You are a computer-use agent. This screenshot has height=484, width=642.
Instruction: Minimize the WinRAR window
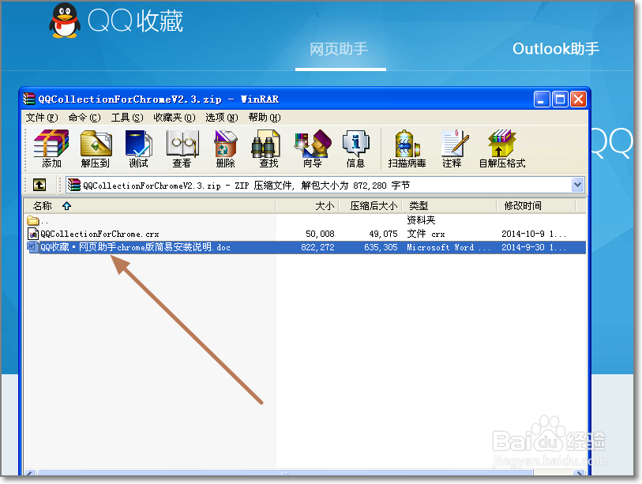coord(541,99)
